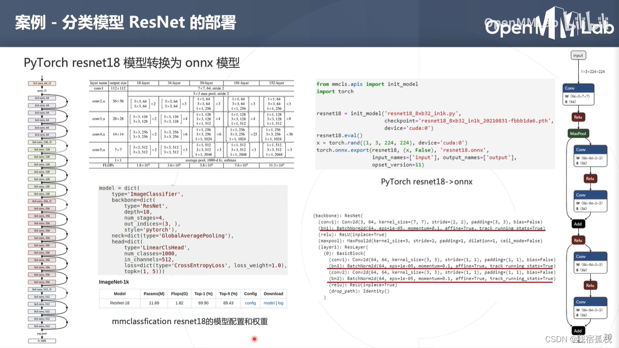Click the '11.69' params value

click(x=154, y=303)
